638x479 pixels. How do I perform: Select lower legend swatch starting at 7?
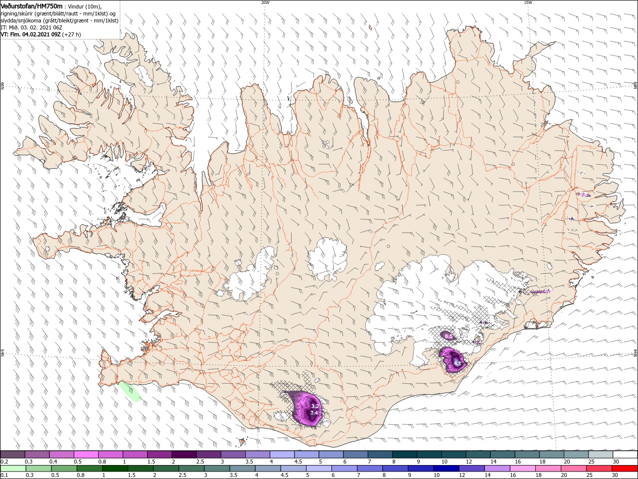coord(369,469)
